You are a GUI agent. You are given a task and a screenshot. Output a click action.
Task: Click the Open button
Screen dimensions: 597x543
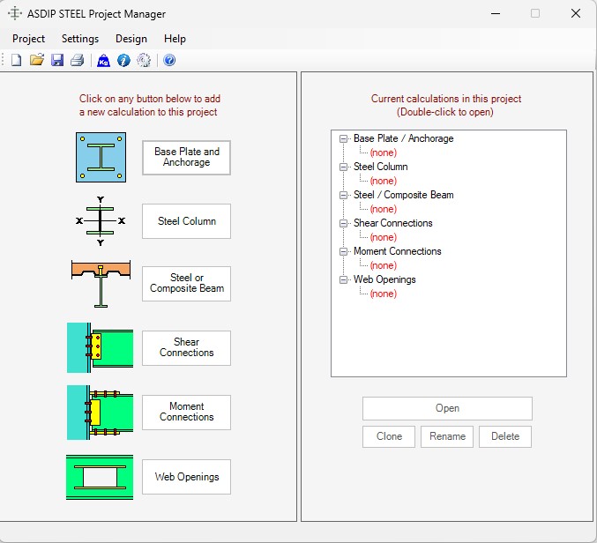point(447,408)
